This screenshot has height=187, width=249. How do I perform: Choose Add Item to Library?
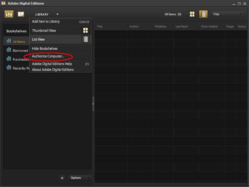click(61, 22)
